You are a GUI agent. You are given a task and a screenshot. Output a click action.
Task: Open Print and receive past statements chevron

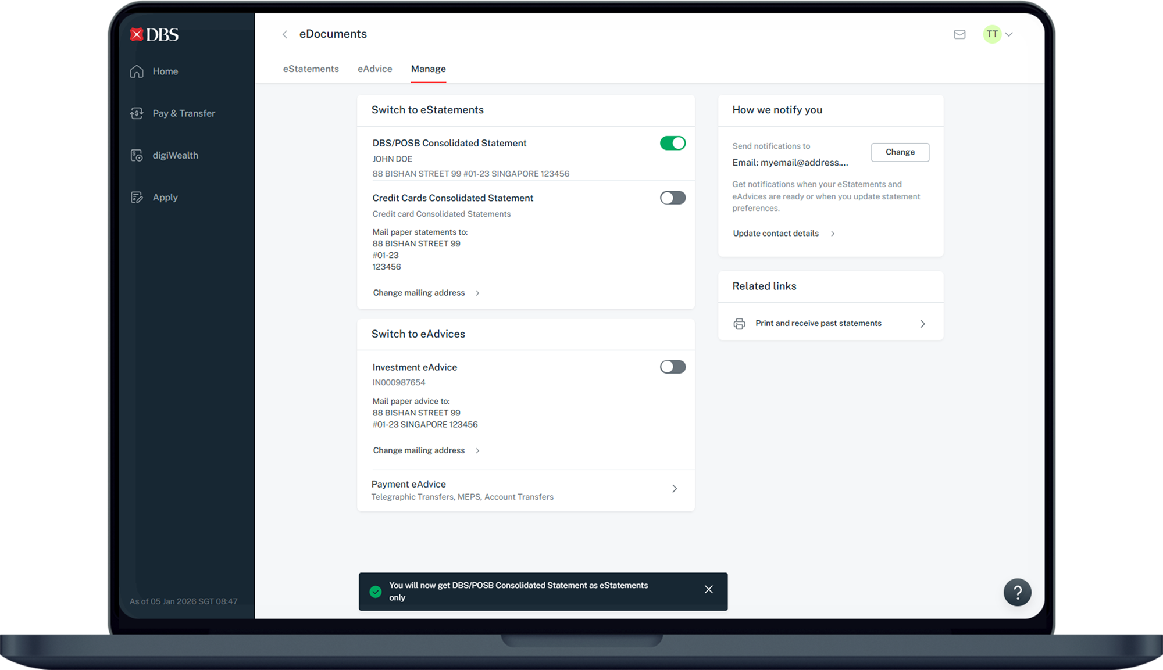(x=922, y=324)
